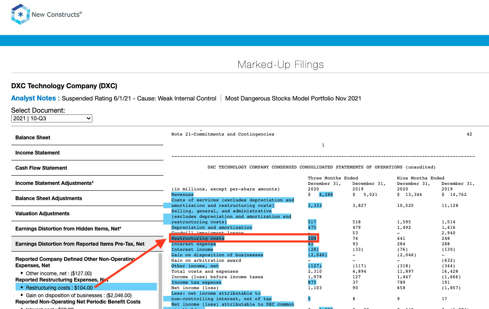Click Reported Non-Operating Net Periodic Benefit Costs heading

coord(78,302)
